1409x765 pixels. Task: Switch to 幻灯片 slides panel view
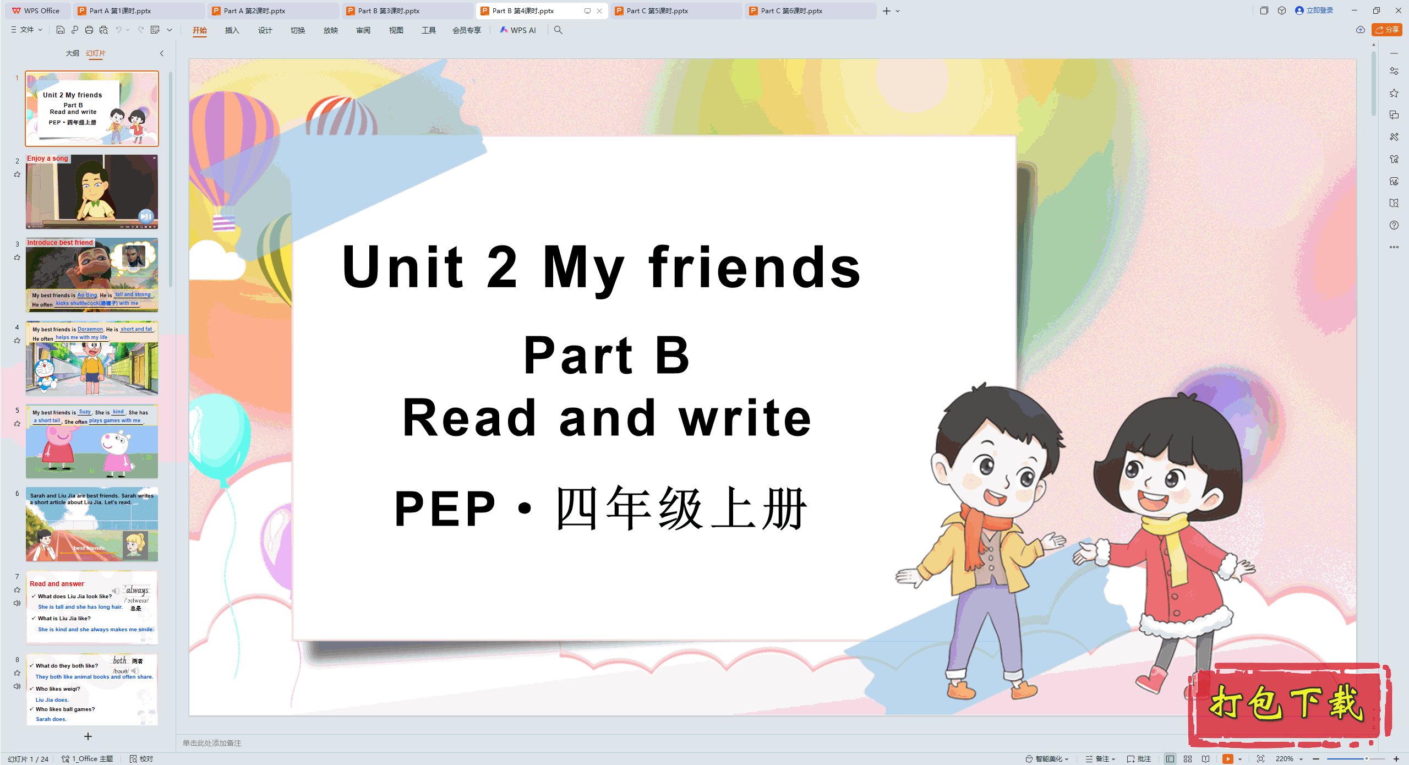click(x=96, y=53)
